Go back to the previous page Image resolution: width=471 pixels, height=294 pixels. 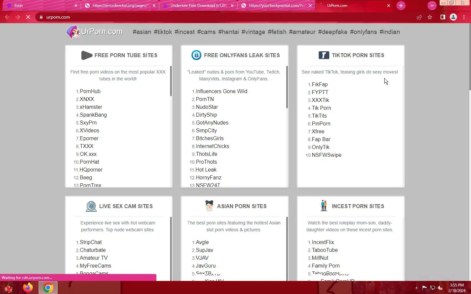coord(7,17)
